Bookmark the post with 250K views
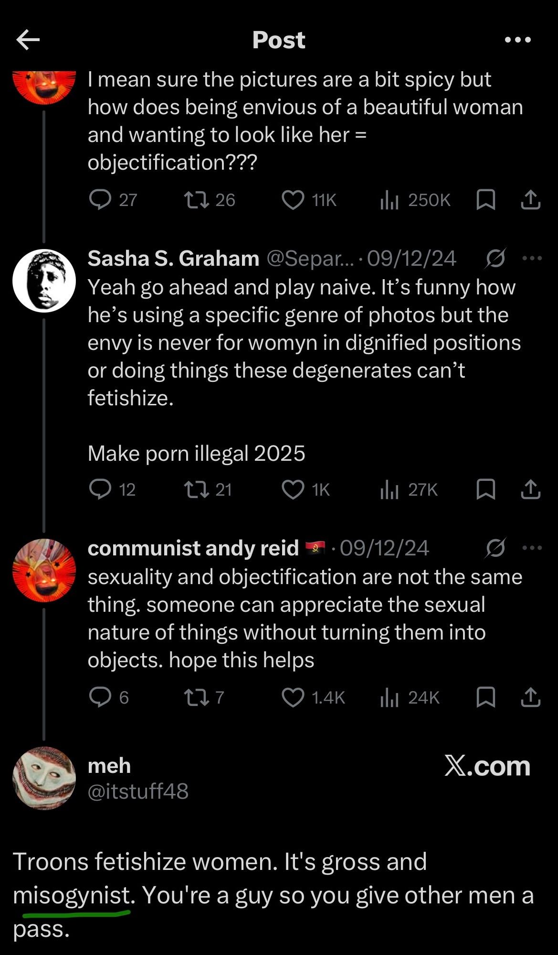Viewport: 558px width, 955px height. (x=485, y=200)
